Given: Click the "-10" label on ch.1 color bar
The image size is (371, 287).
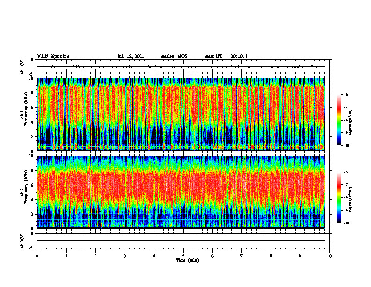Looking at the screenshot, I should [346, 145].
